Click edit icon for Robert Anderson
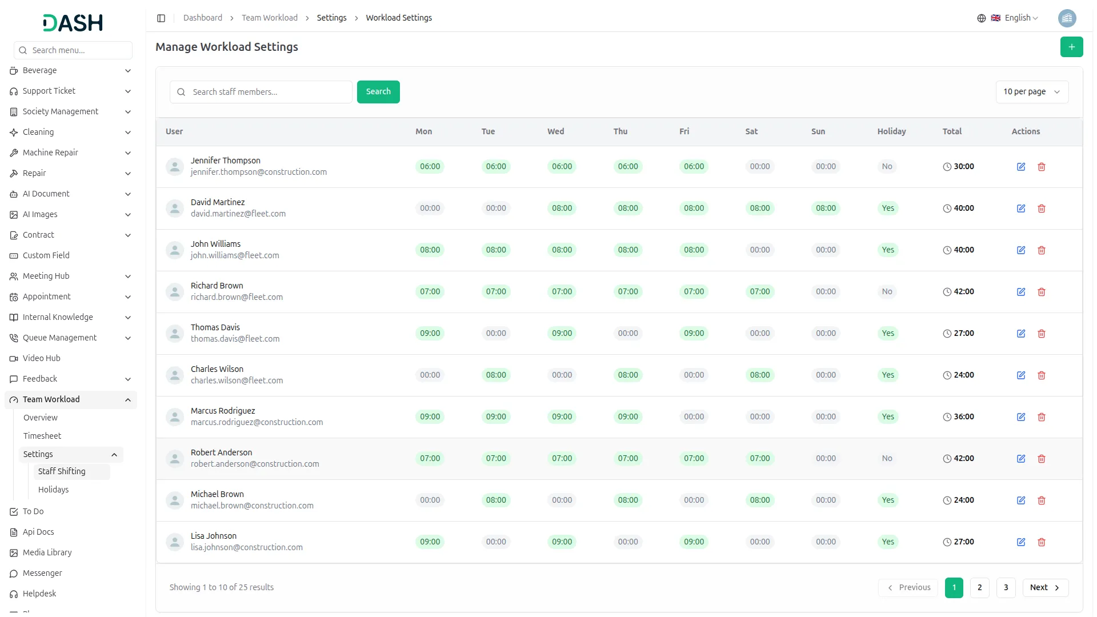The width and height of the screenshot is (1097, 617). (1021, 459)
